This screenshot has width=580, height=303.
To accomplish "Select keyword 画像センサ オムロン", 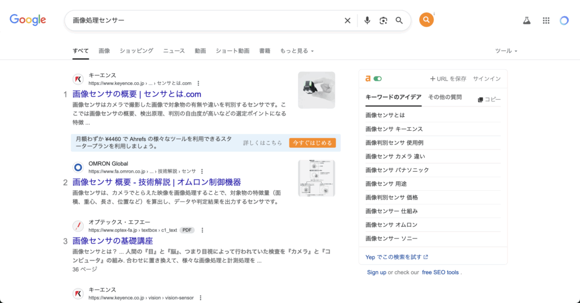I will [391, 225].
